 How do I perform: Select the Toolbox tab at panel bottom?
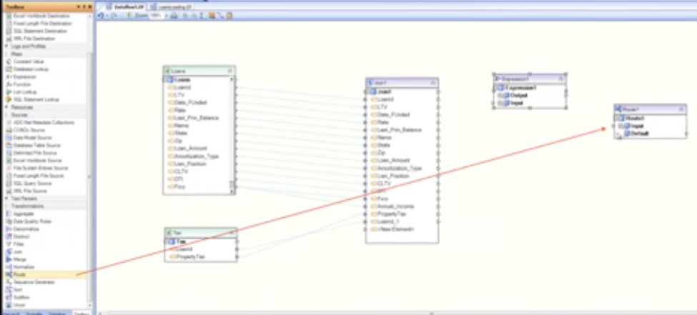click(x=80, y=313)
